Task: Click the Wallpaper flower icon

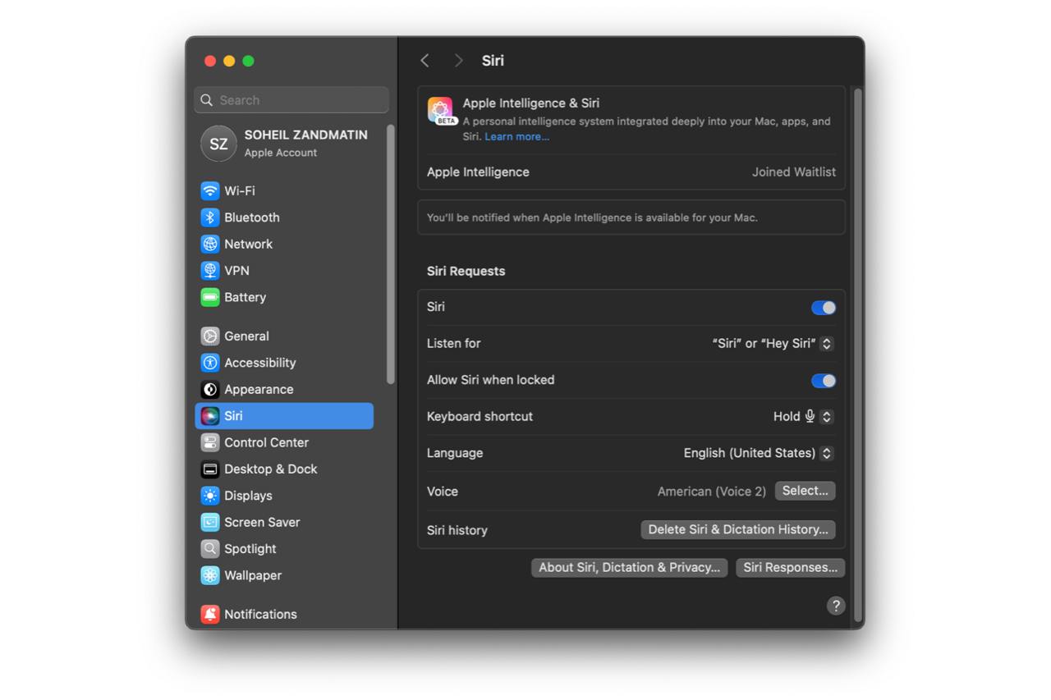Action: click(210, 575)
